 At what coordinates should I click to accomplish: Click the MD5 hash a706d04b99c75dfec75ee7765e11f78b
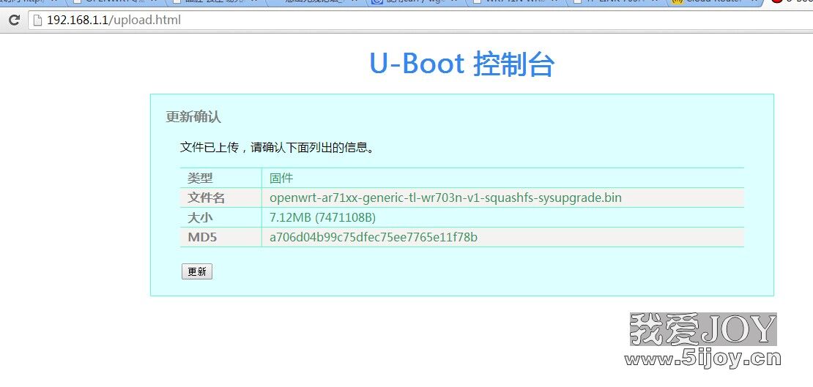click(374, 237)
